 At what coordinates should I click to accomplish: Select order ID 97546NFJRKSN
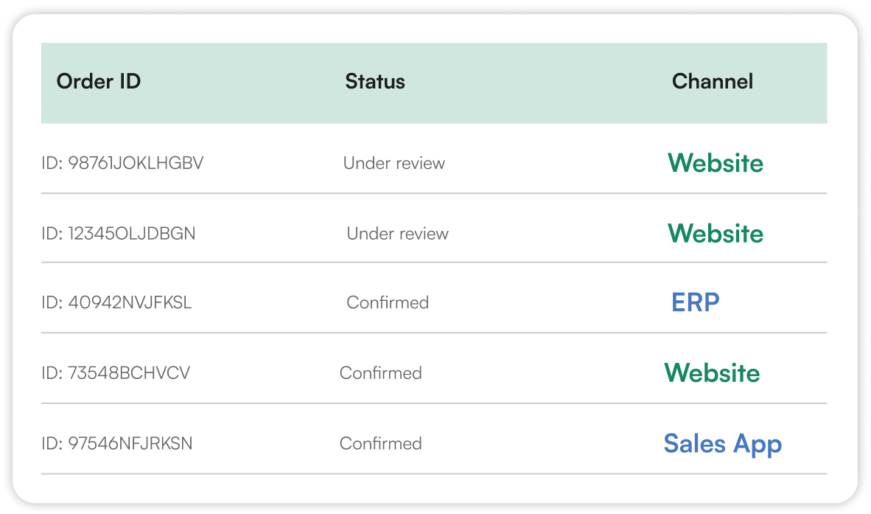click(119, 444)
